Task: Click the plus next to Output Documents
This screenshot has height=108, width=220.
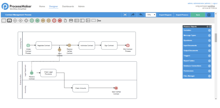Action: click(x=209, y=51)
